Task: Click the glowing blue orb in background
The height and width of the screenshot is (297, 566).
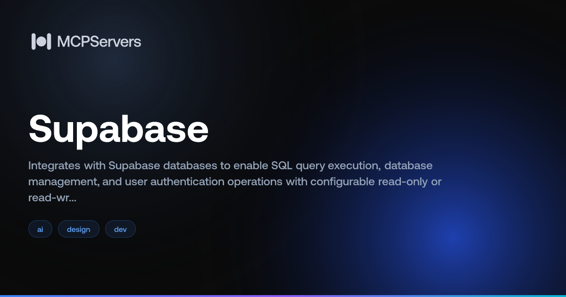Action: coord(450,238)
